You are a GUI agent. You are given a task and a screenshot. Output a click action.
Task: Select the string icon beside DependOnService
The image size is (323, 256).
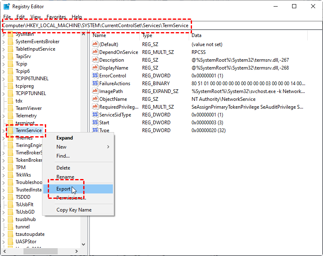click(95, 52)
